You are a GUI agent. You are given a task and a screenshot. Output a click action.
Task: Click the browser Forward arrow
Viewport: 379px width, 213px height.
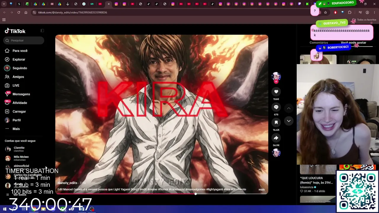point(12,12)
